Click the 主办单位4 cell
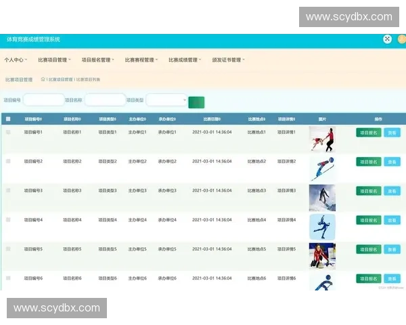Image resolution: width=406 pixels, height=325 pixels. coord(137,220)
